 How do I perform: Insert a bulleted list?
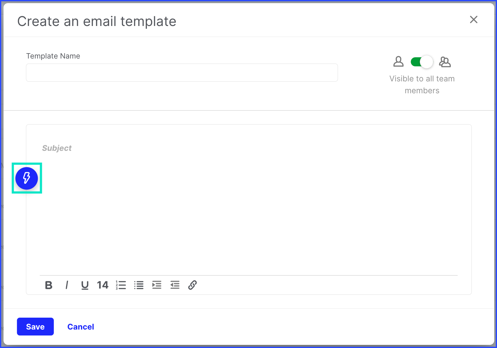(139, 285)
